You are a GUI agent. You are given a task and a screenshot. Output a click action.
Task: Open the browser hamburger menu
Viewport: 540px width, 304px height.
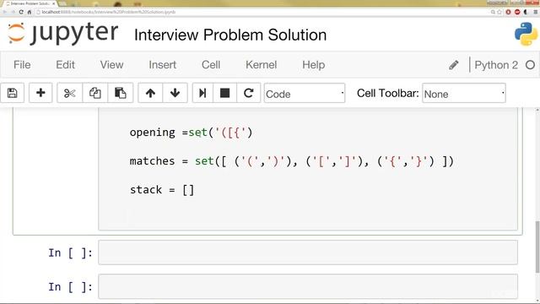click(536, 12)
